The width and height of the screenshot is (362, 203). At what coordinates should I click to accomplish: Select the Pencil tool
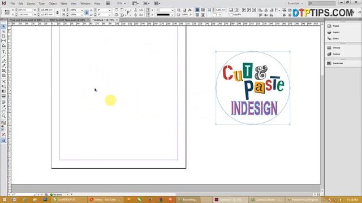pos(3,66)
